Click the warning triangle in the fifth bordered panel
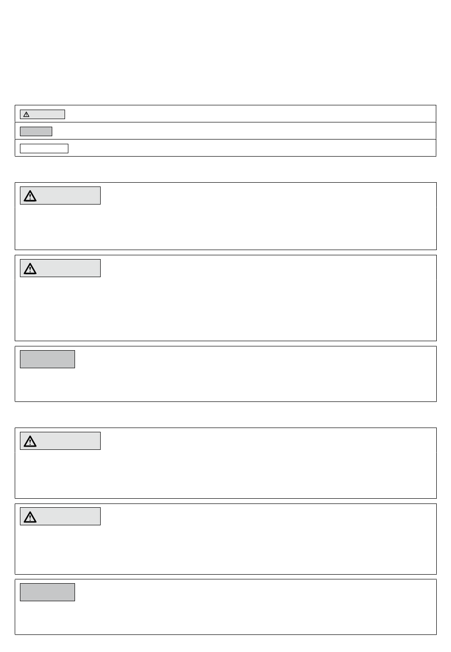This screenshot has height=652, width=451. [x=30, y=517]
